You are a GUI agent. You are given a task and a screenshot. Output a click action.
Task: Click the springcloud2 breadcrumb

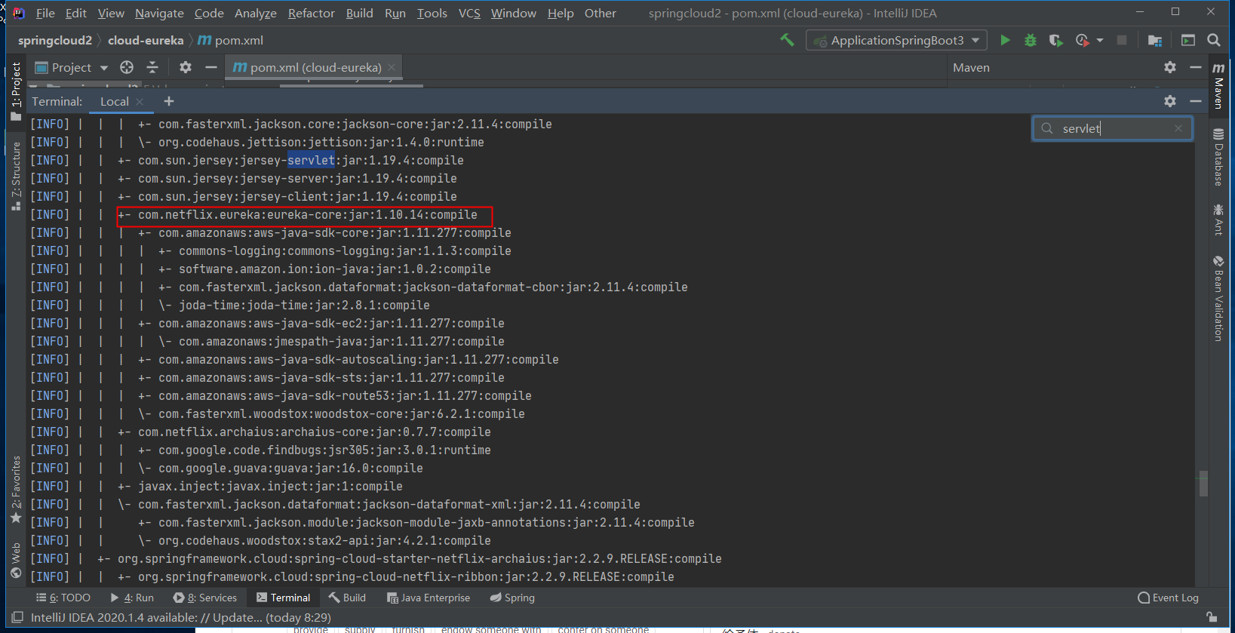pyautogui.click(x=55, y=40)
